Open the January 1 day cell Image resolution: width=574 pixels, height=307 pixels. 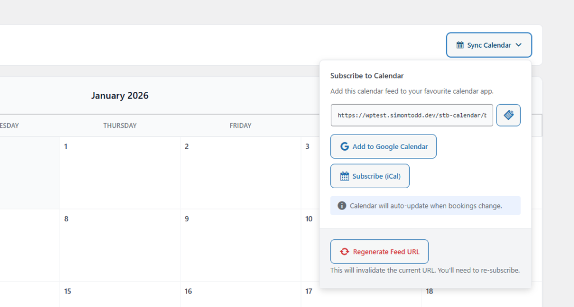(x=120, y=173)
